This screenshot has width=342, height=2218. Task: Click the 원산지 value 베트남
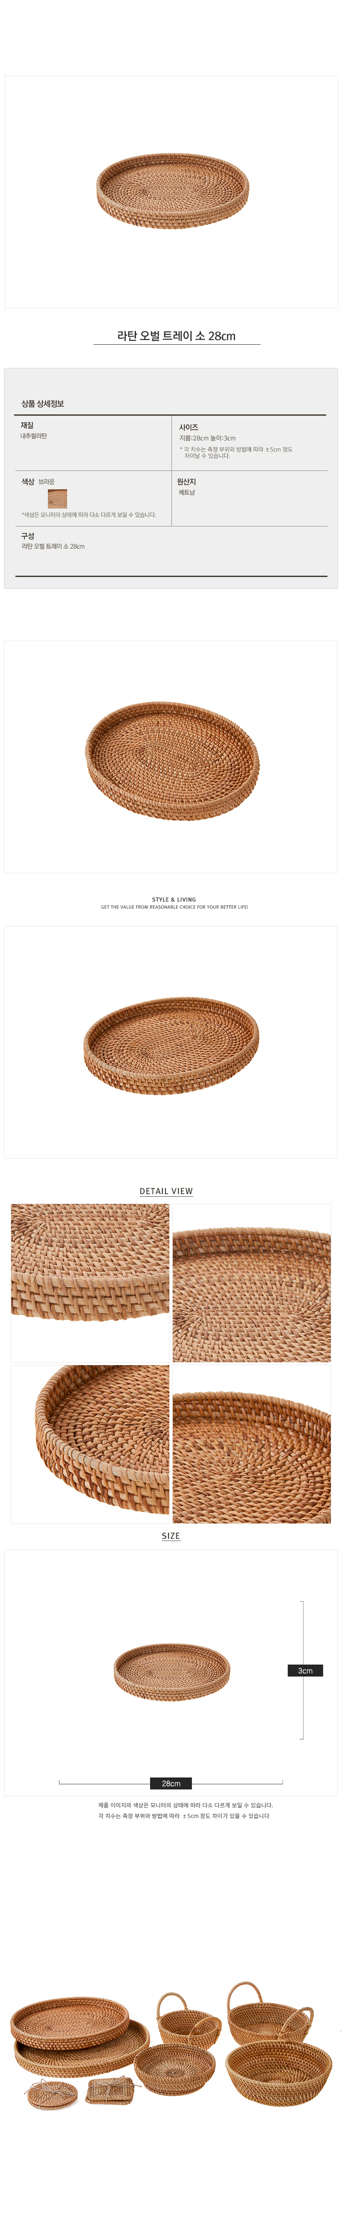coord(187,493)
